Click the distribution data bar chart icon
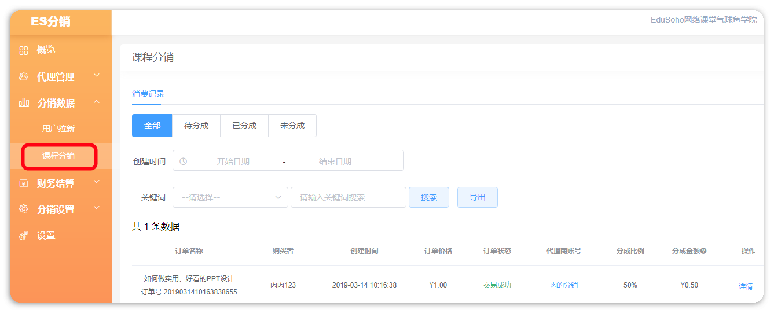Screen dimensions: 774x313 pyautogui.click(x=24, y=103)
